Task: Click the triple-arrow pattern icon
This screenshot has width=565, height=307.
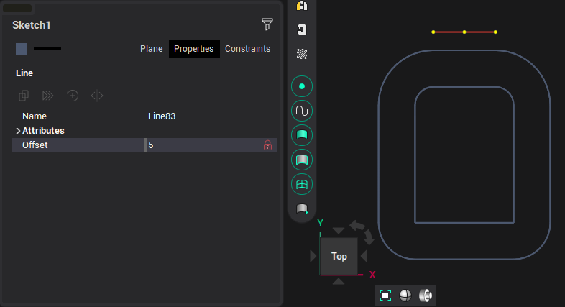Action: 48,96
